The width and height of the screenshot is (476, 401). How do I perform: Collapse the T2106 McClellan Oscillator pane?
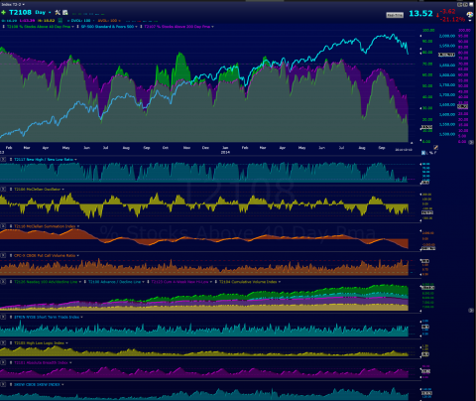pos(3,190)
